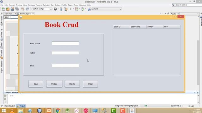This screenshot has width=202, height=113.
Task: Click the Undo toolbar icon
Action: [23, 9]
